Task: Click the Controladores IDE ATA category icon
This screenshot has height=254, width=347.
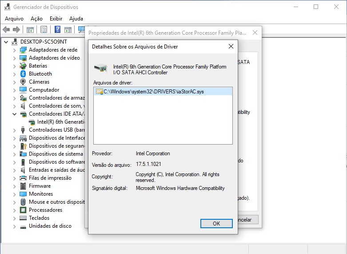Action: (x=23, y=114)
